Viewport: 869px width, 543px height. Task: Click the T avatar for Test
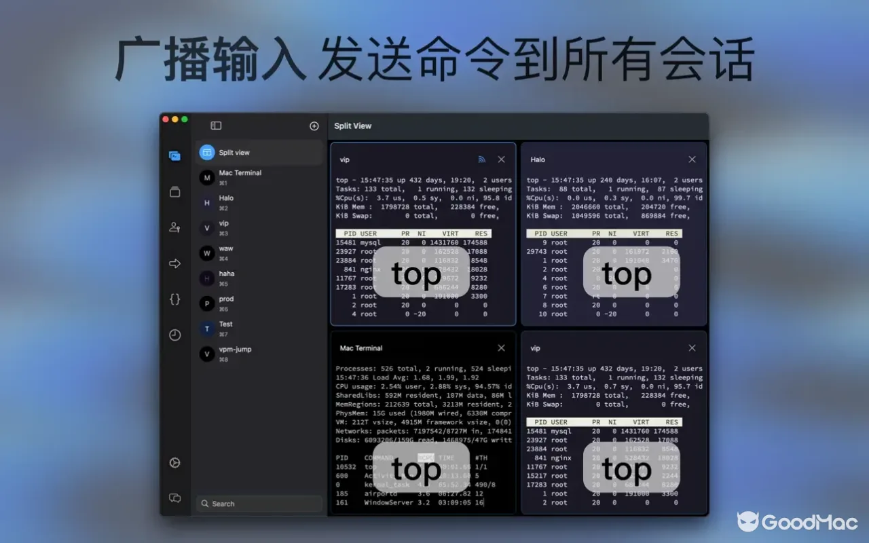click(x=207, y=329)
